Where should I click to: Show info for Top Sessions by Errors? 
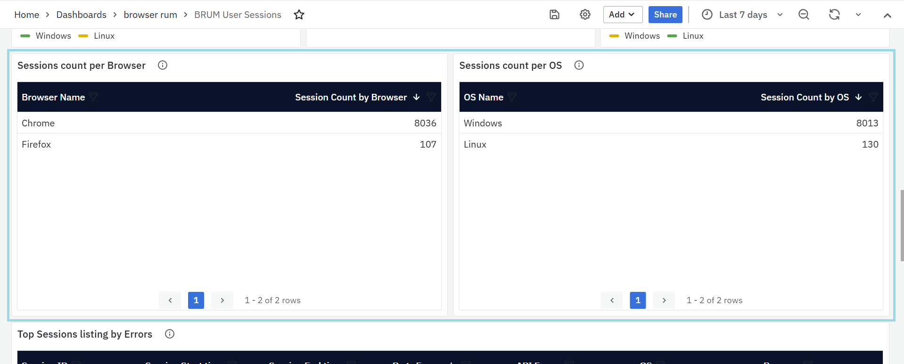click(170, 334)
